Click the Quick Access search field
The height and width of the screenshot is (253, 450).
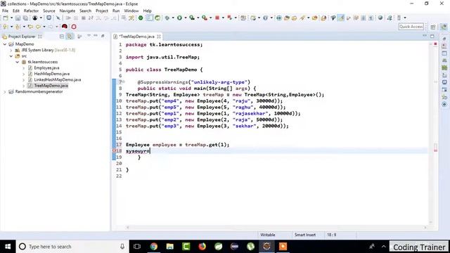point(411,27)
